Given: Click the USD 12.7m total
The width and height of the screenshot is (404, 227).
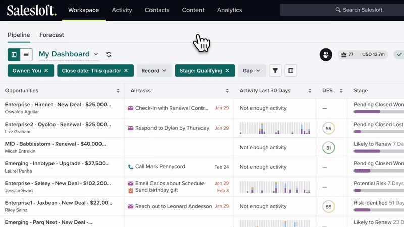Looking at the screenshot, I should pos(373,54).
